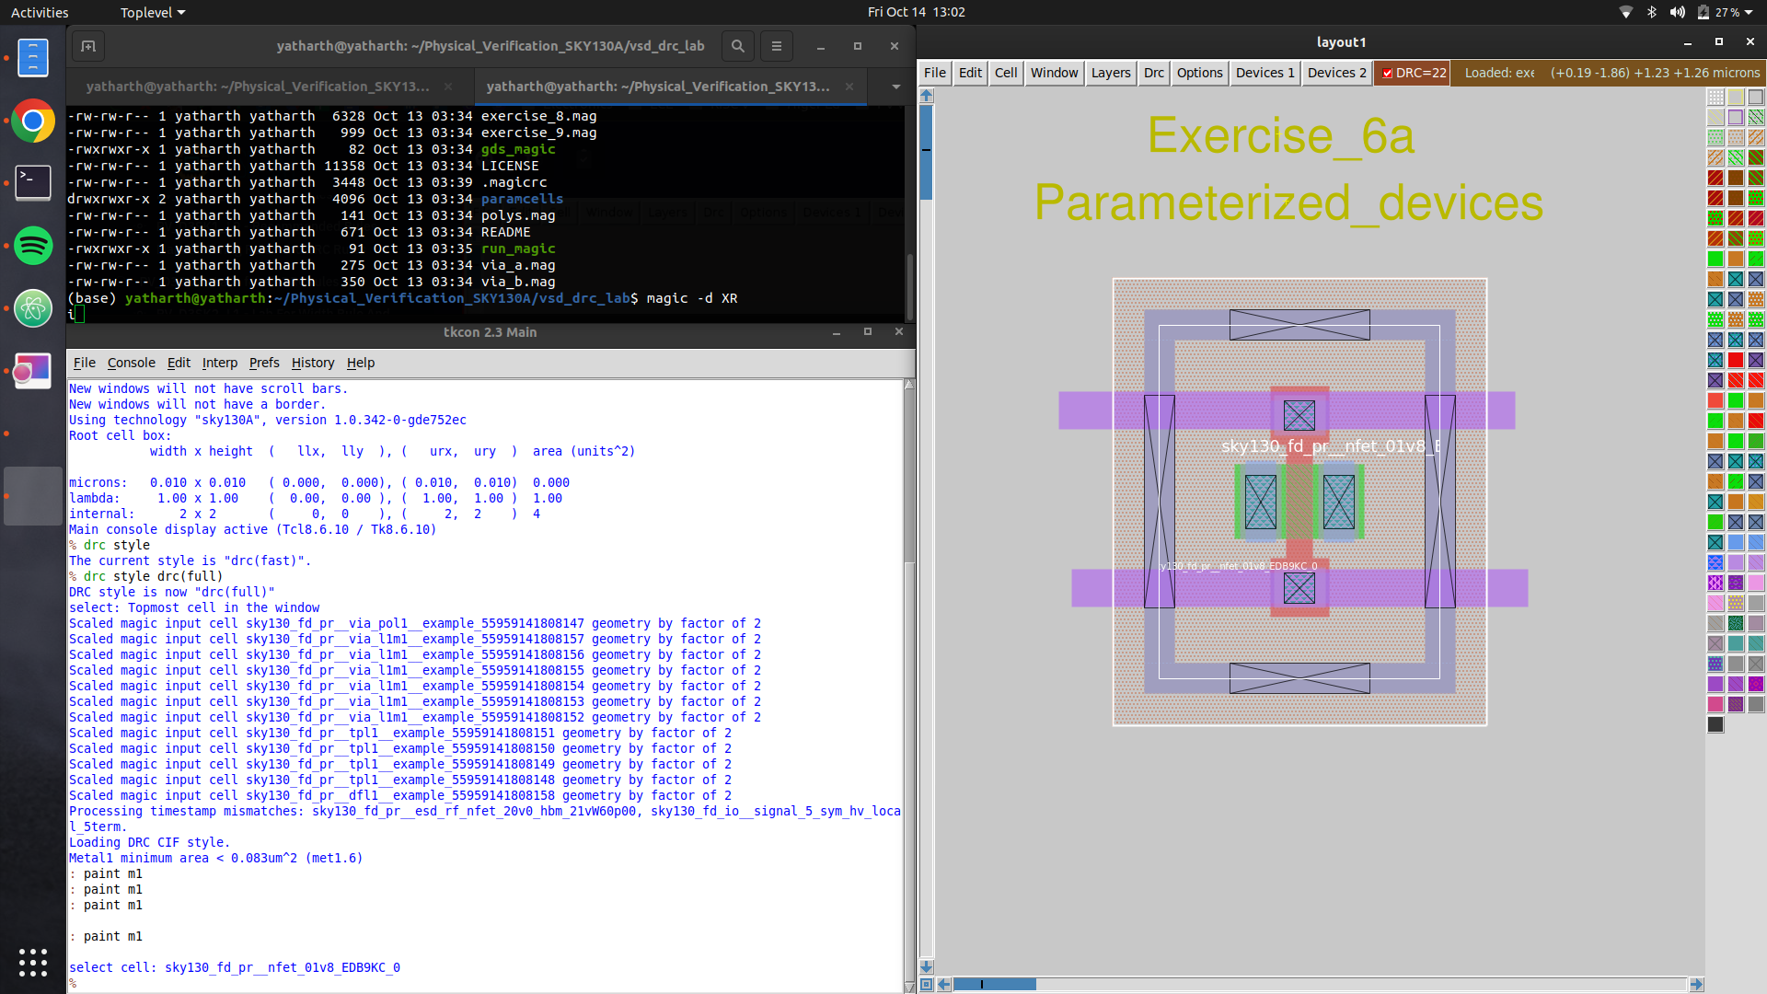This screenshot has height=994, width=1767.
Task: Click the layout scroll-left arrow
Action: click(x=944, y=985)
